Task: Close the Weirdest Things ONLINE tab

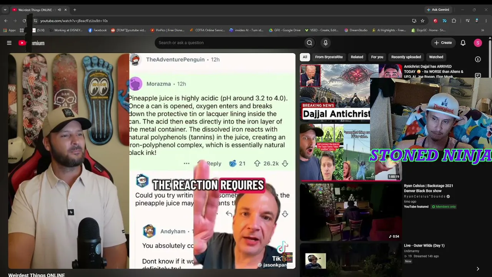Action: tap(65, 10)
